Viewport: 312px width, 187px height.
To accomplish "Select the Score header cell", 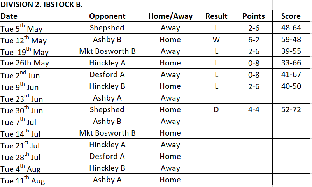I will pyautogui.click(x=291, y=16).
